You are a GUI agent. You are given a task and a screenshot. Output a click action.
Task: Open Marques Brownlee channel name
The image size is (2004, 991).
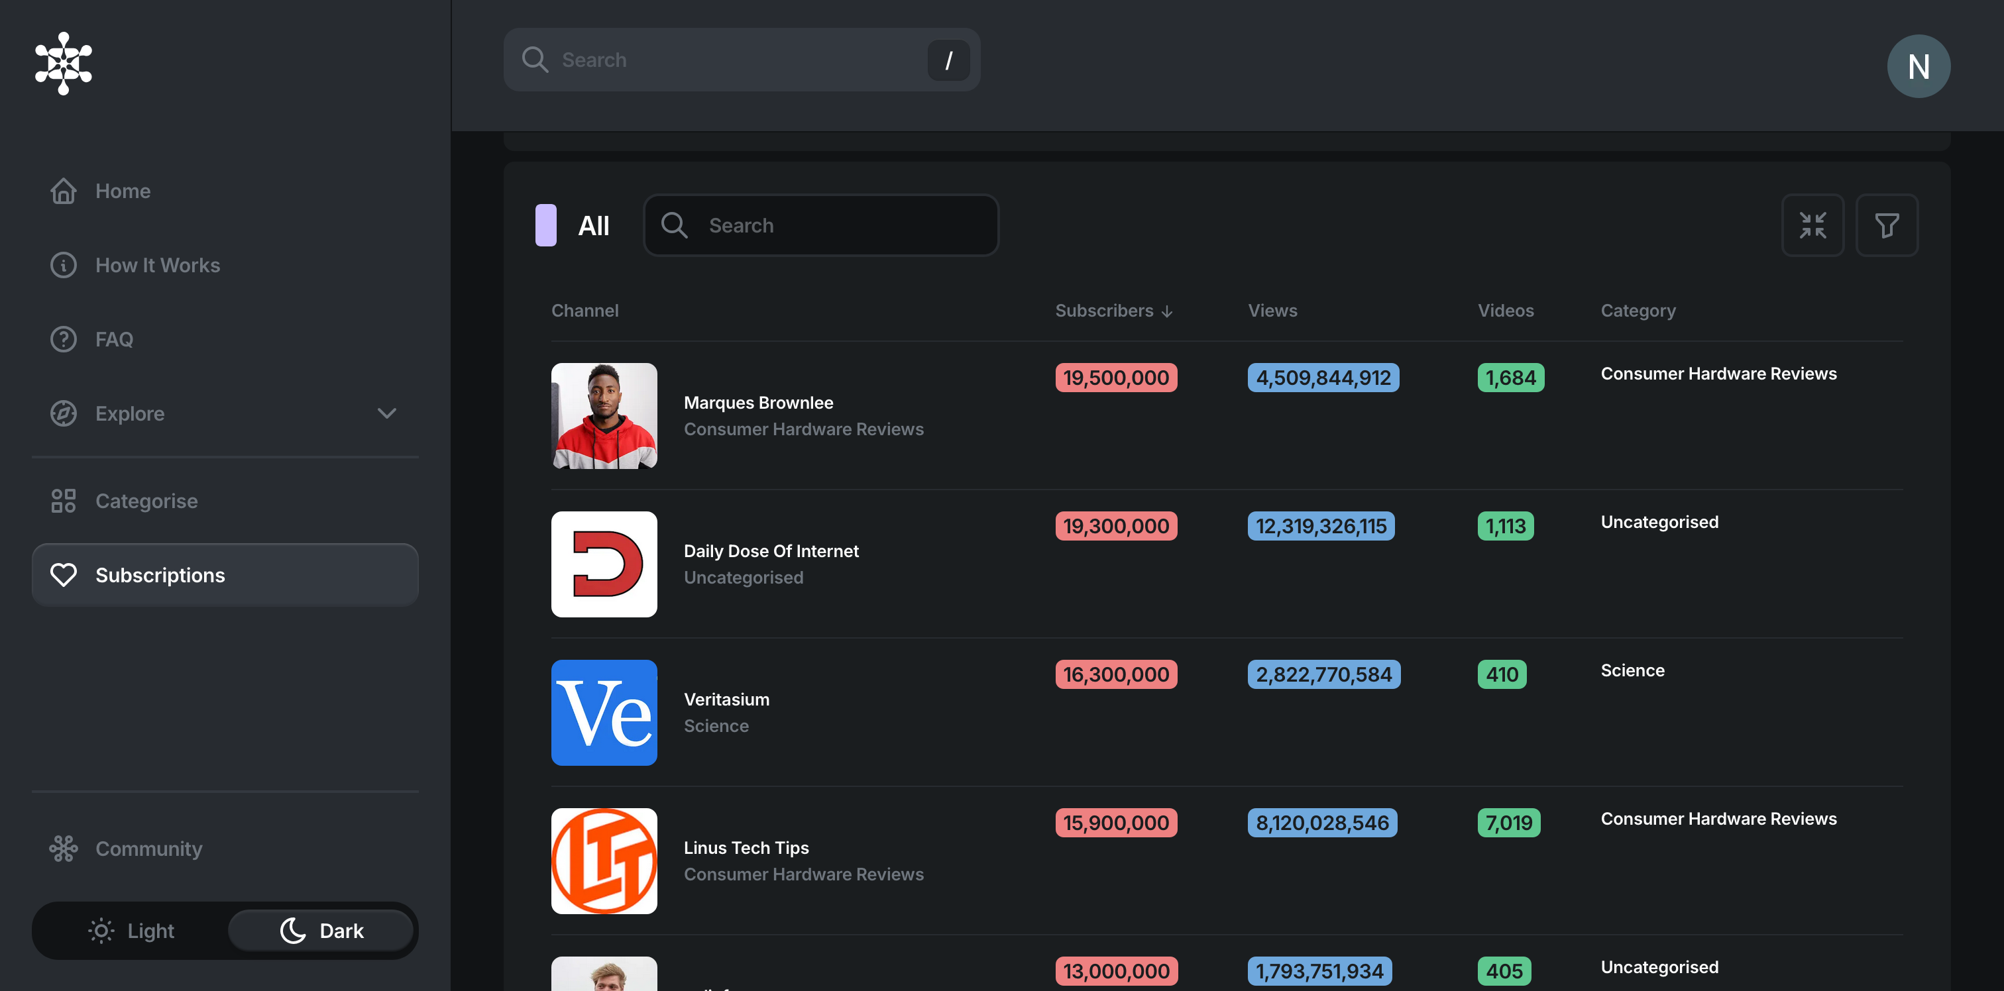(x=757, y=402)
